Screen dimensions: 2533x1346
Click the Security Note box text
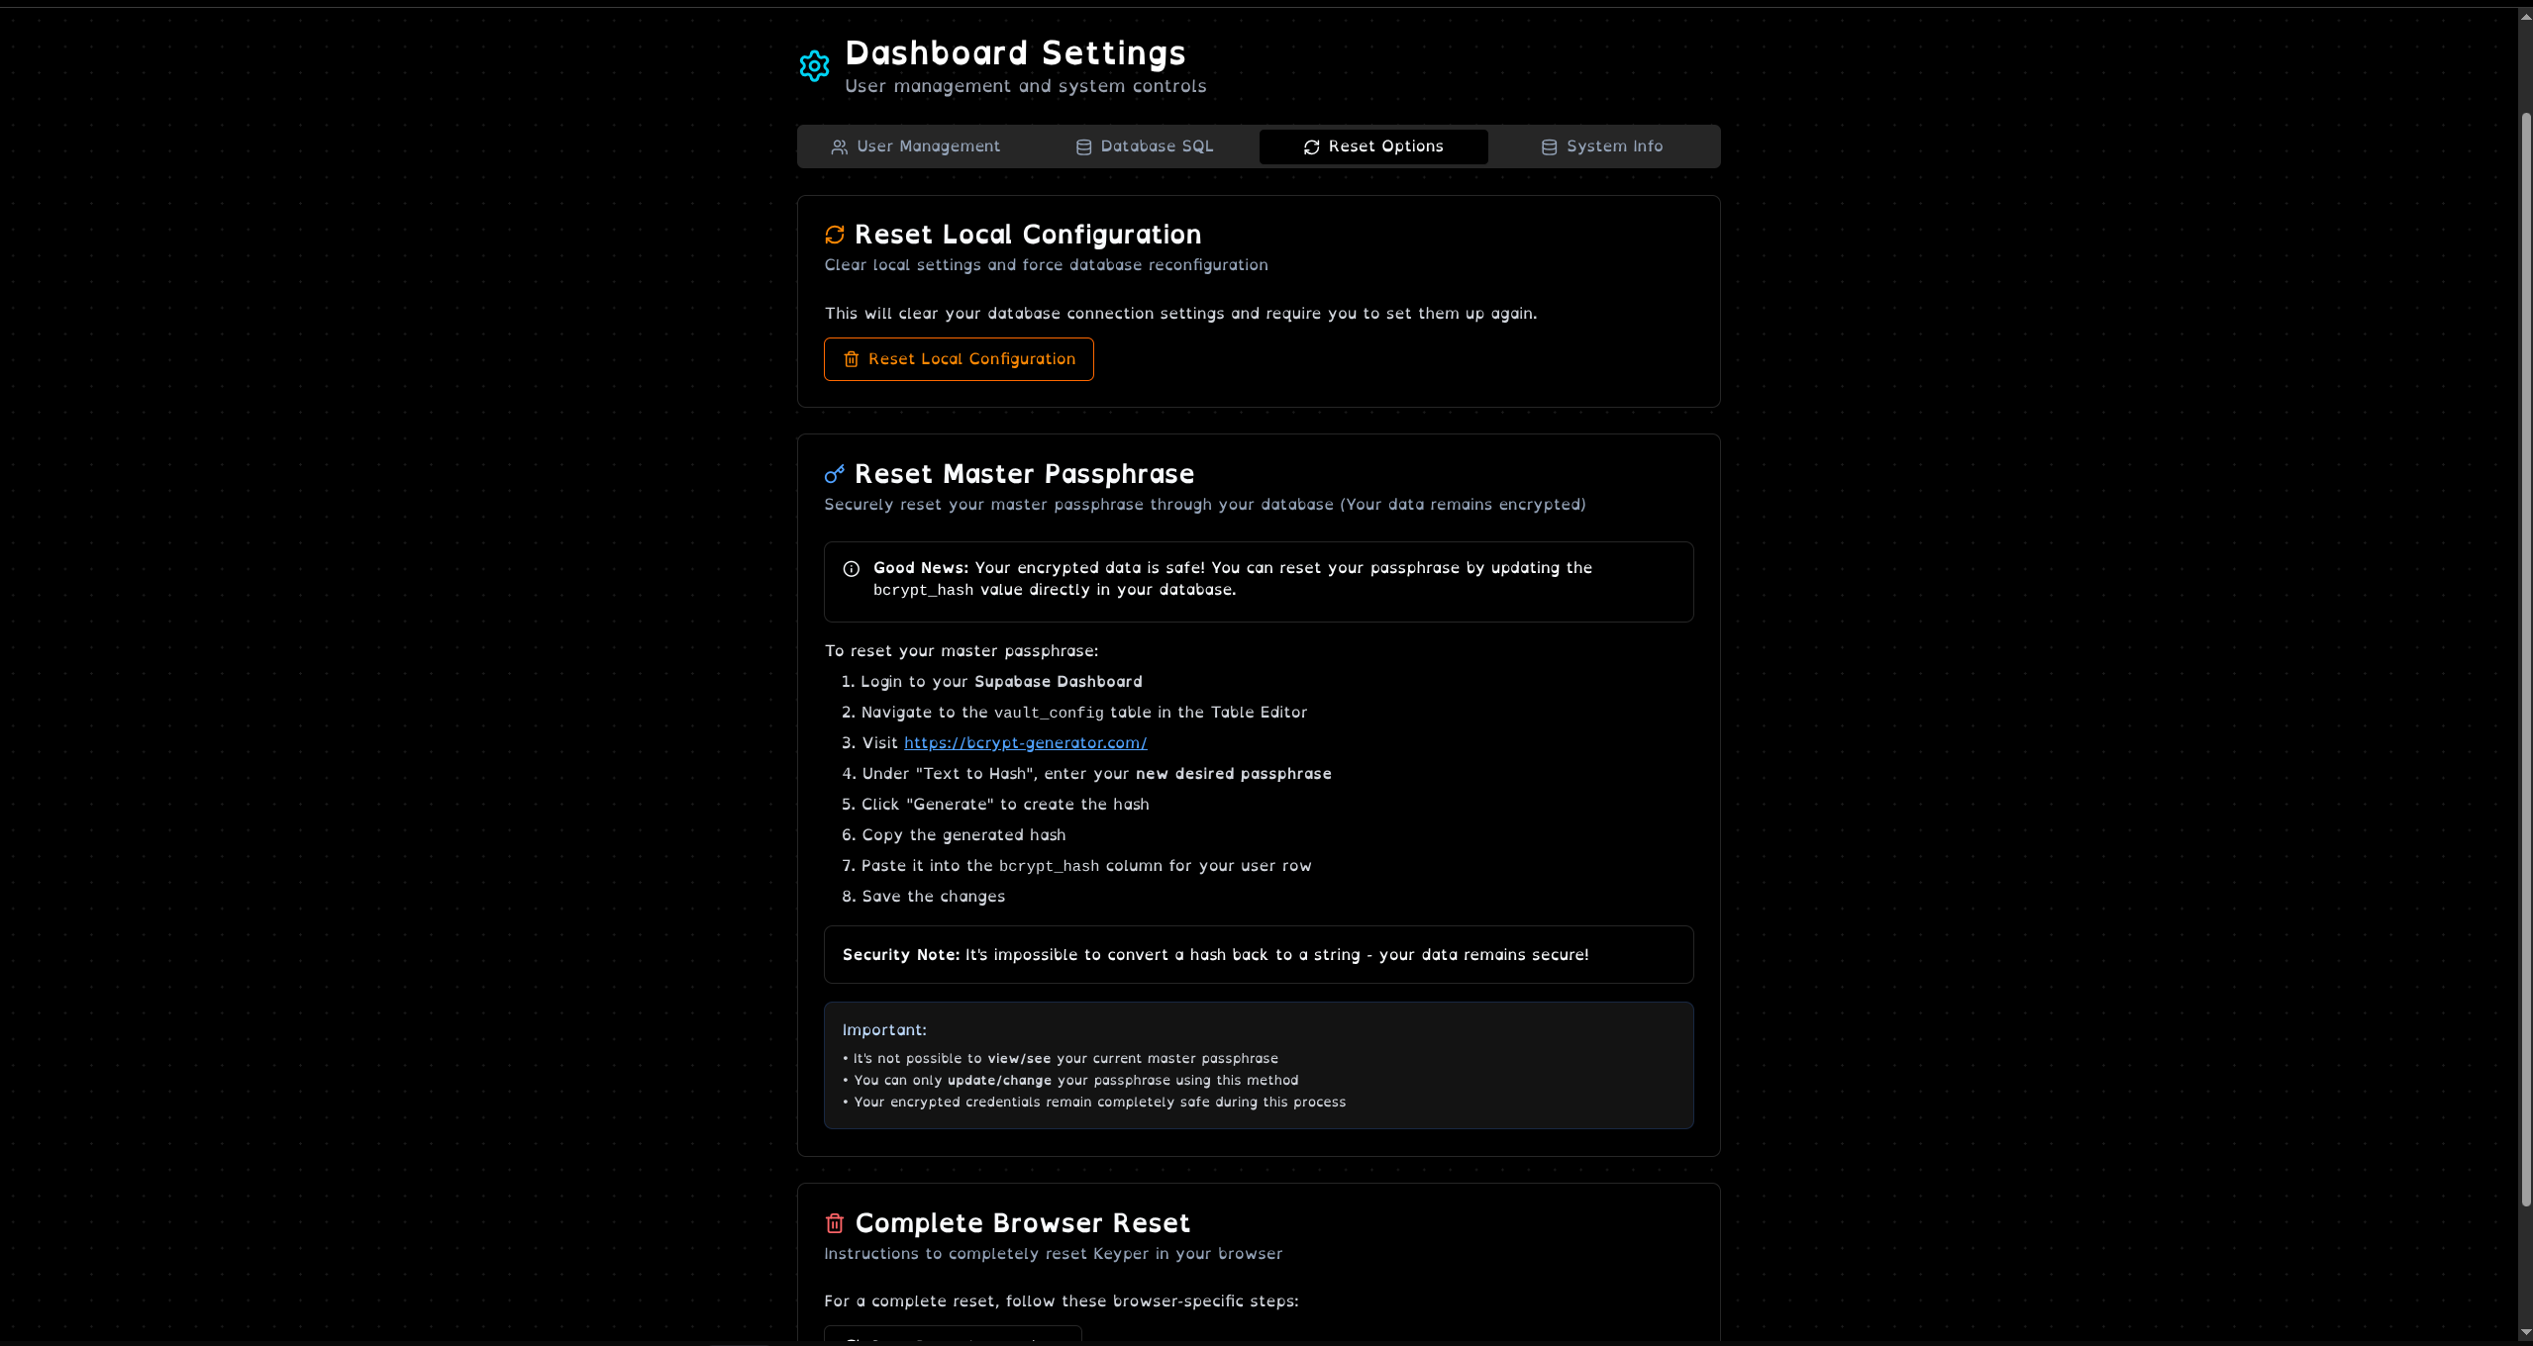[1215, 954]
